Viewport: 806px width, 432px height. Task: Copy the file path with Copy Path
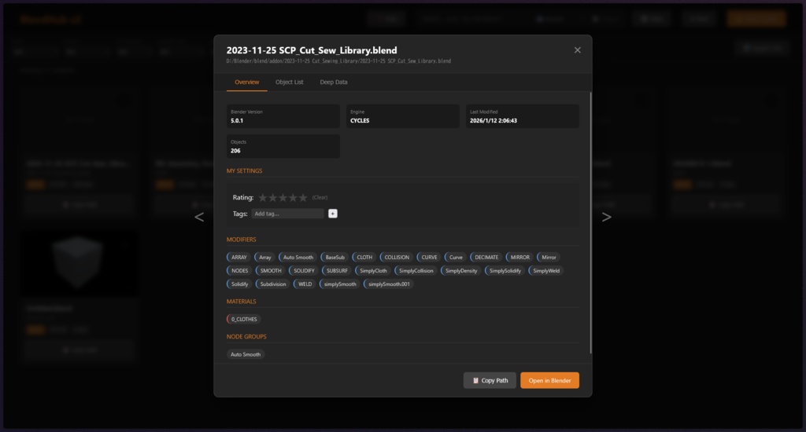pos(490,381)
